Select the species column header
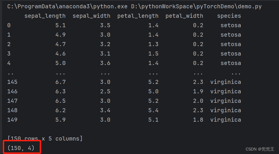 (x=229, y=16)
